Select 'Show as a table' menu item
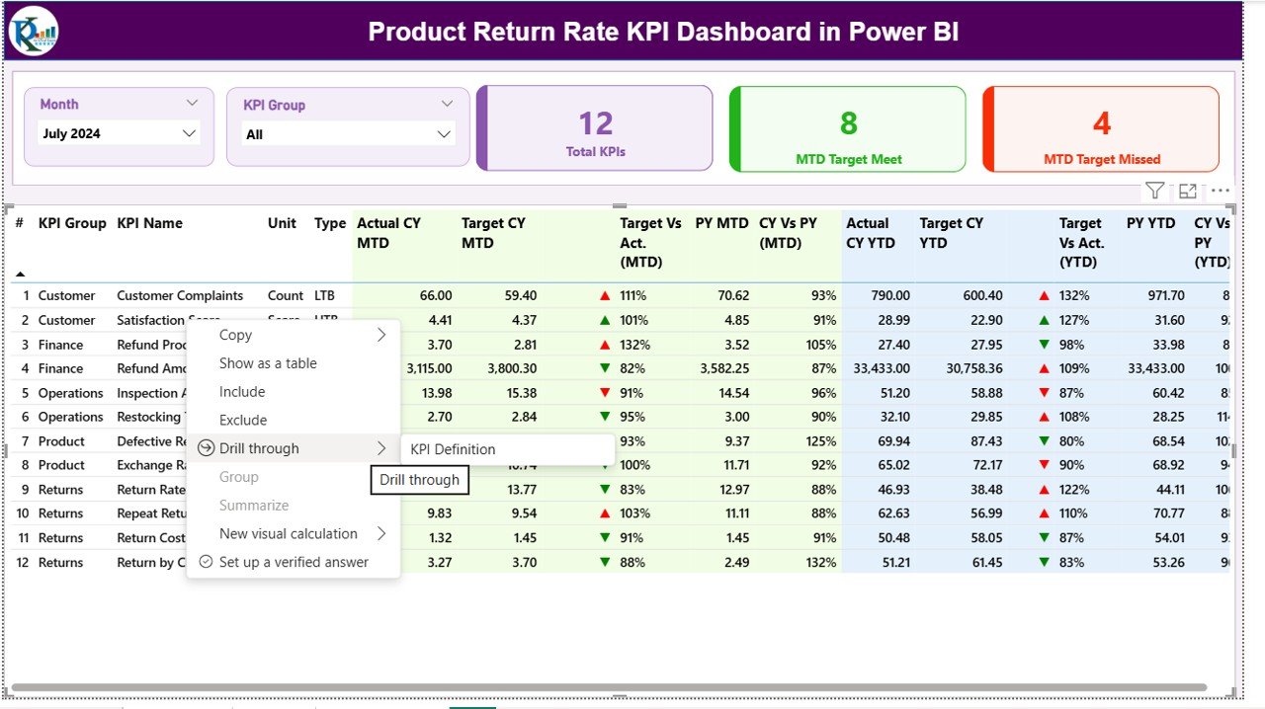The height and width of the screenshot is (709, 1265). (x=268, y=363)
